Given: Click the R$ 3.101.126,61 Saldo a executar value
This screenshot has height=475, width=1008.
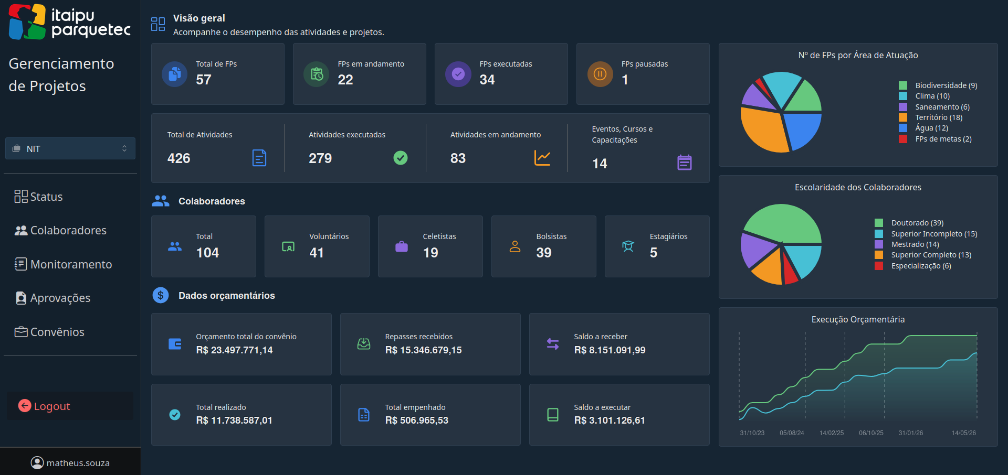Looking at the screenshot, I should click(x=610, y=420).
